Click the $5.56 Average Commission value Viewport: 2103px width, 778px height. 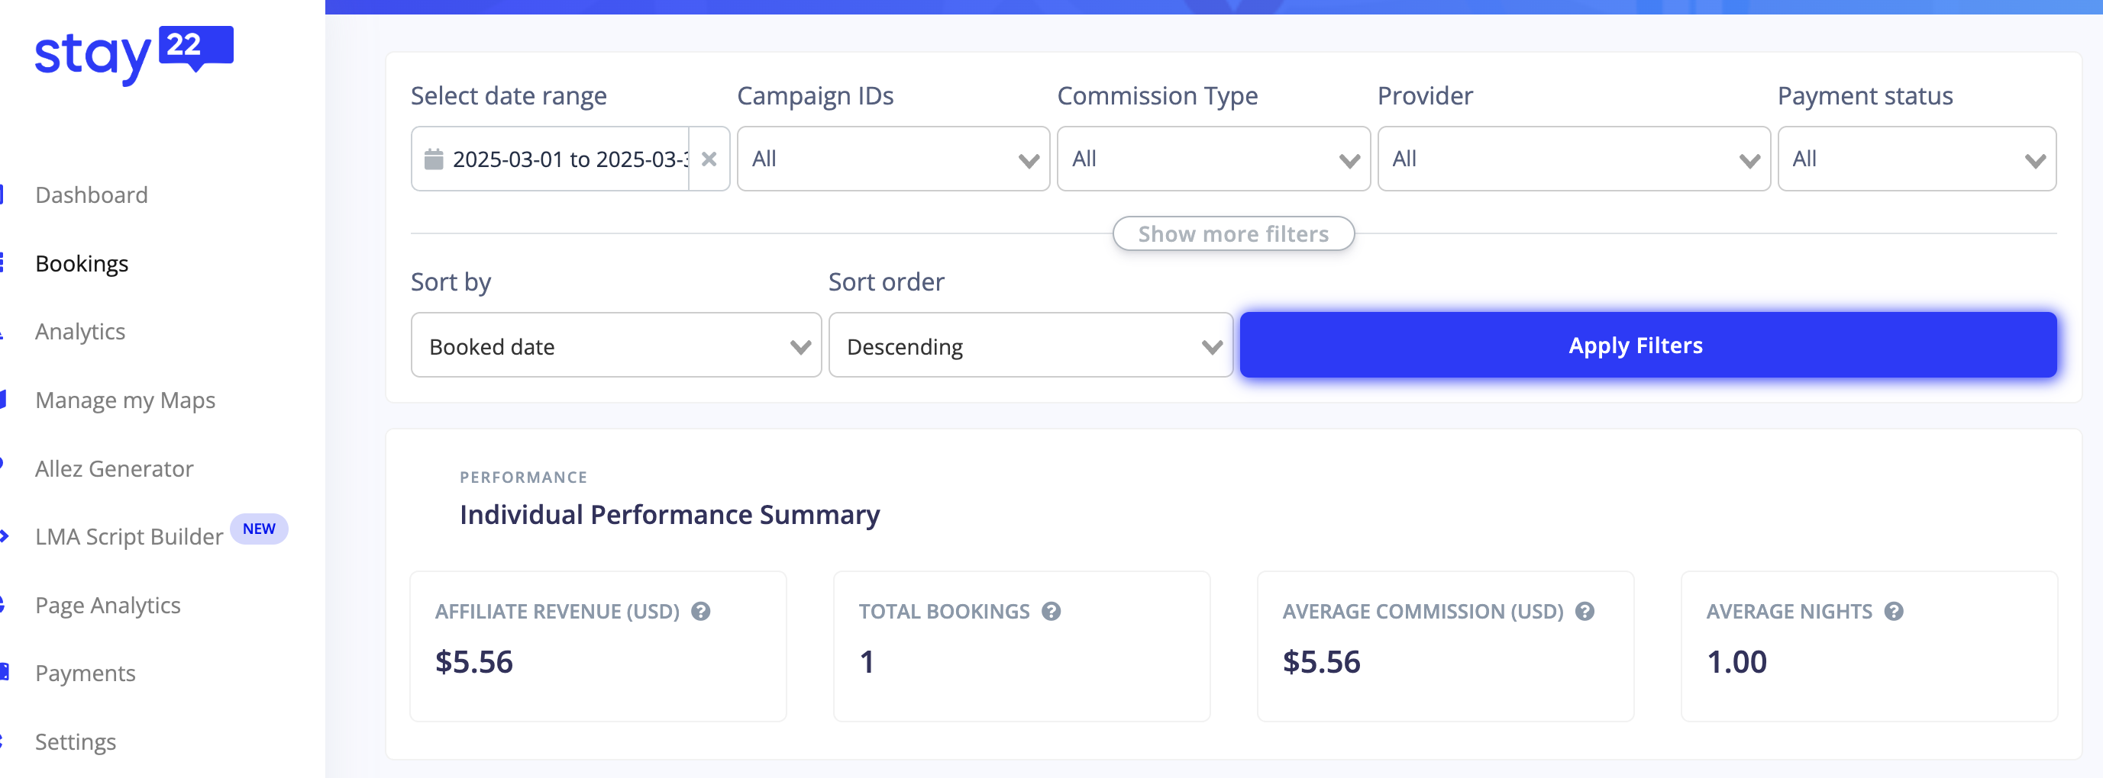[1321, 661]
